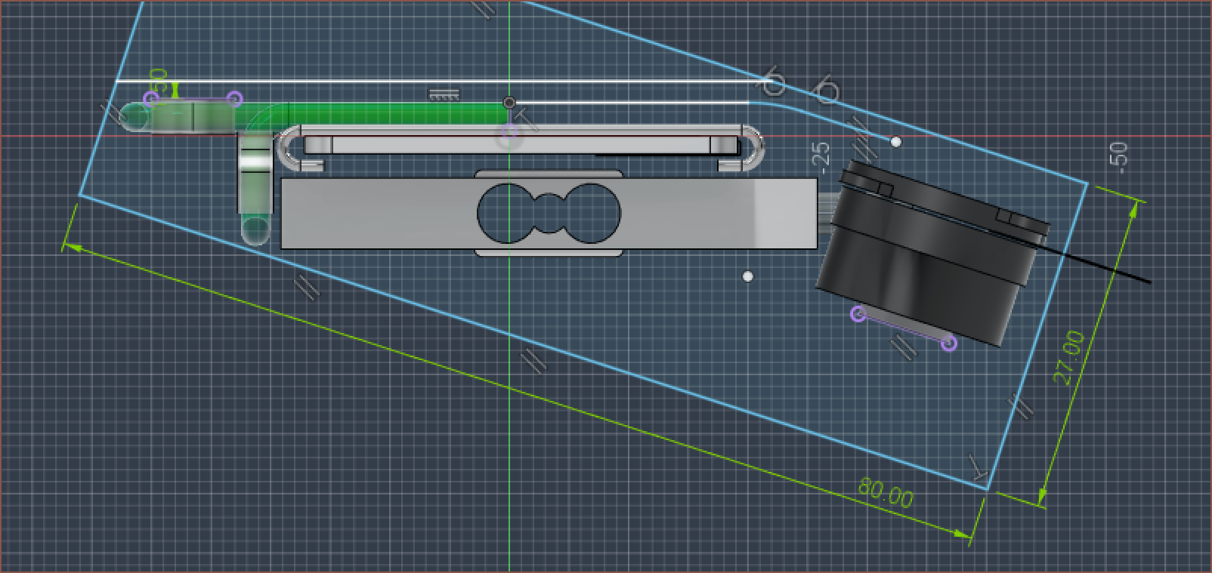Image resolution: width=1212 pixels, height=573 pixels.
Task: Select parallel constraint icon beside the purple line
Action: pos(903,347)
